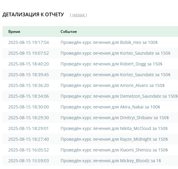Click the Nikita_McCloud treatment event
The width and height of the screenshot is (178, 169).
[114, 128]
